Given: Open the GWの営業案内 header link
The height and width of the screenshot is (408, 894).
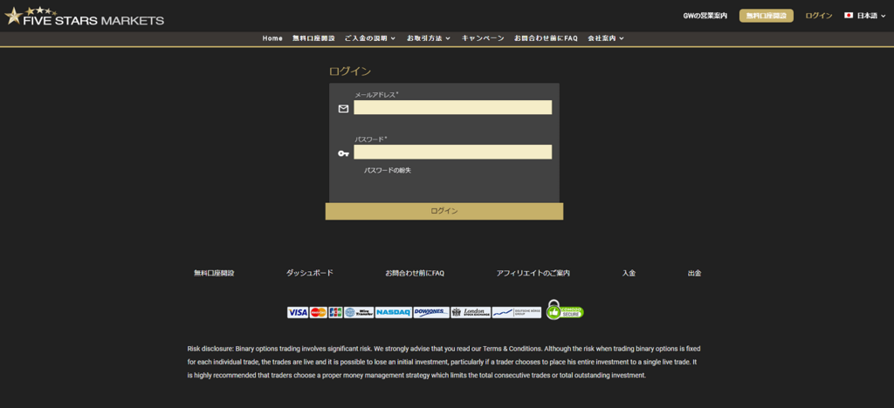Looking at the screenshot, I should tap(705, 16).
